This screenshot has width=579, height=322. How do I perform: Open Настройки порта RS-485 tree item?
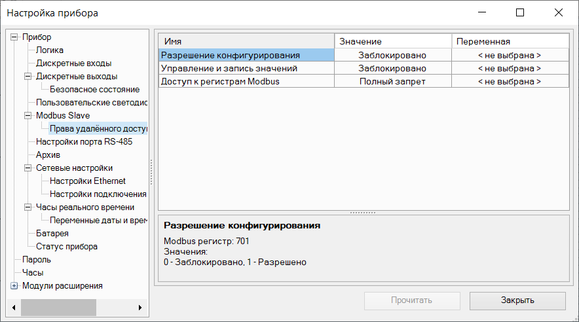tap(88, 142)
